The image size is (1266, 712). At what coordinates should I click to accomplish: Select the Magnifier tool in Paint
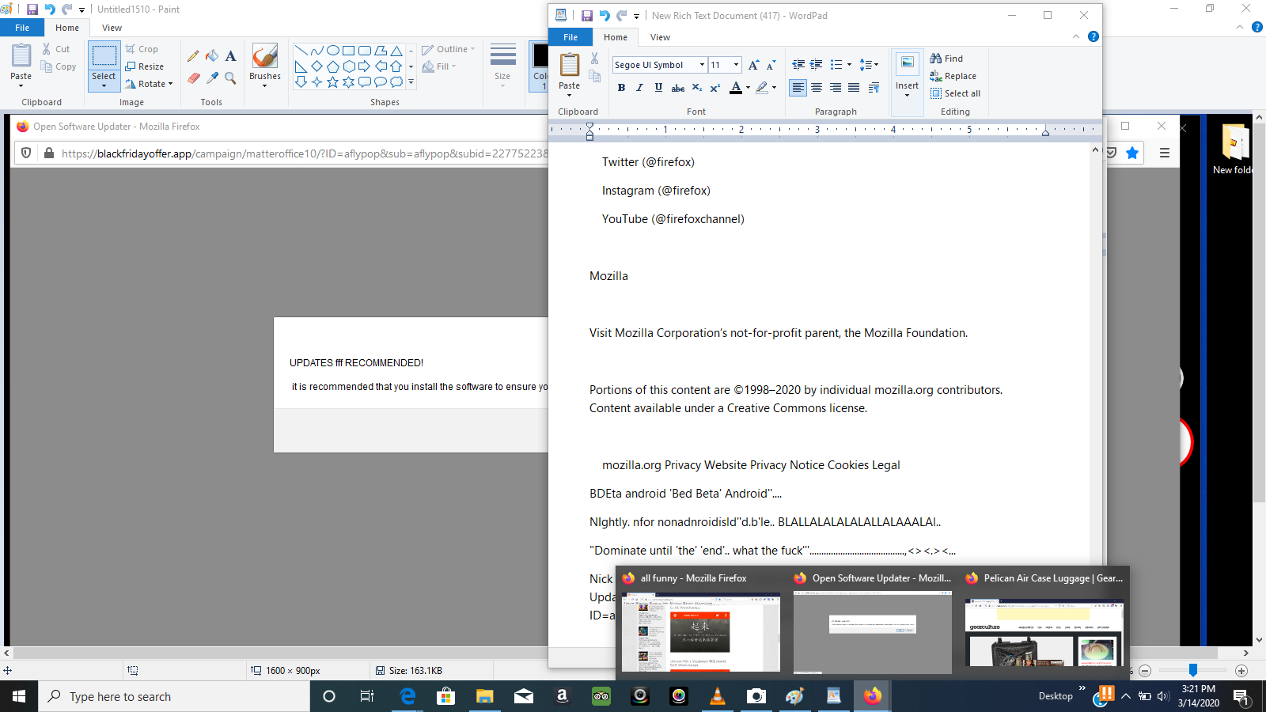230,78
